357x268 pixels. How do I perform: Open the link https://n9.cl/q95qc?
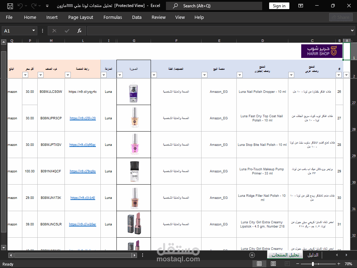tap(83, 145)
